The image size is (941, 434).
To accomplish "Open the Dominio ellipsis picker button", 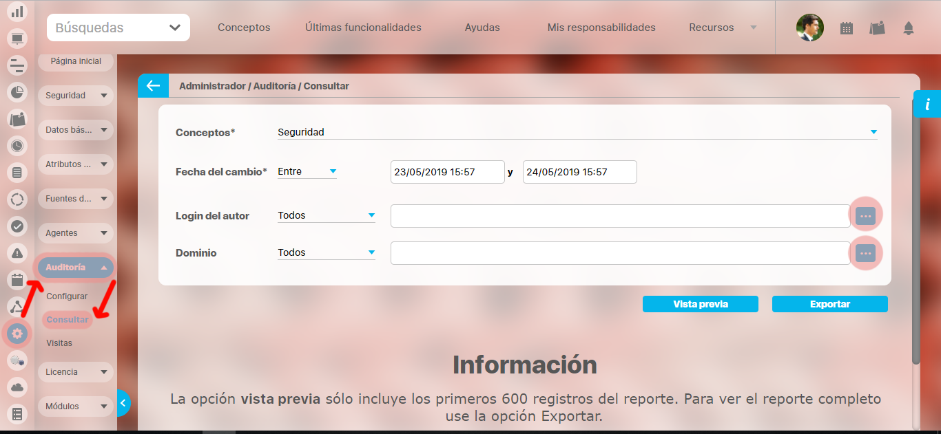I will pyautogui.click(x=865, y=253).
